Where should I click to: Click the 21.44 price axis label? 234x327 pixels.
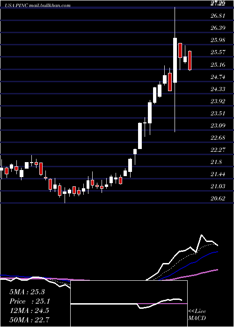(218, 174)
